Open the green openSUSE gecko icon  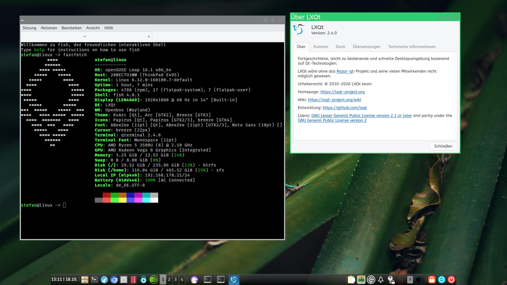(153, 279)
